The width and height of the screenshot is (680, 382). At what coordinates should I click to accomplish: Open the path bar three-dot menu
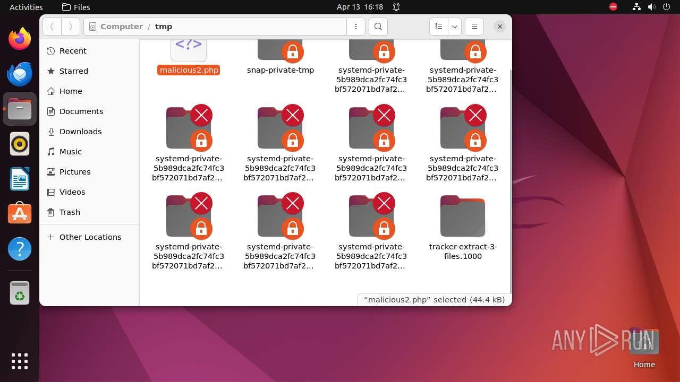355,27
